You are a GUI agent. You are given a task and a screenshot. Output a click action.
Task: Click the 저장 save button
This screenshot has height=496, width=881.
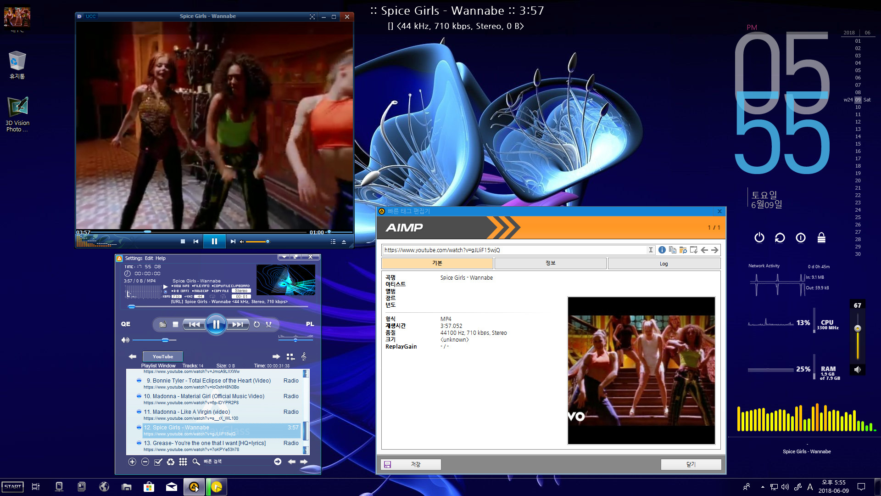coord(411,464)
